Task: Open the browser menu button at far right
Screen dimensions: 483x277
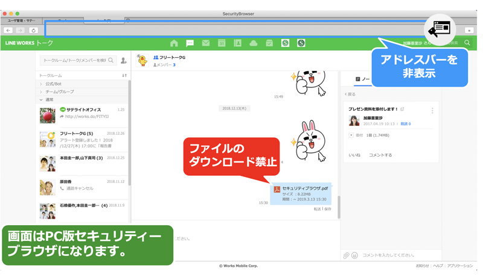Action: click(469, 30)
